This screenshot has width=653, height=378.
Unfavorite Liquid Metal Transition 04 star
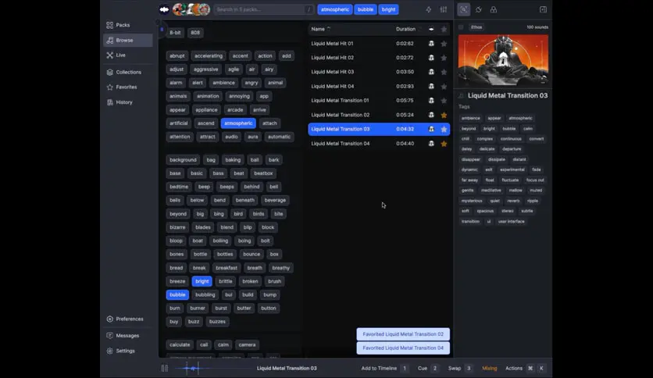point(444,144)
